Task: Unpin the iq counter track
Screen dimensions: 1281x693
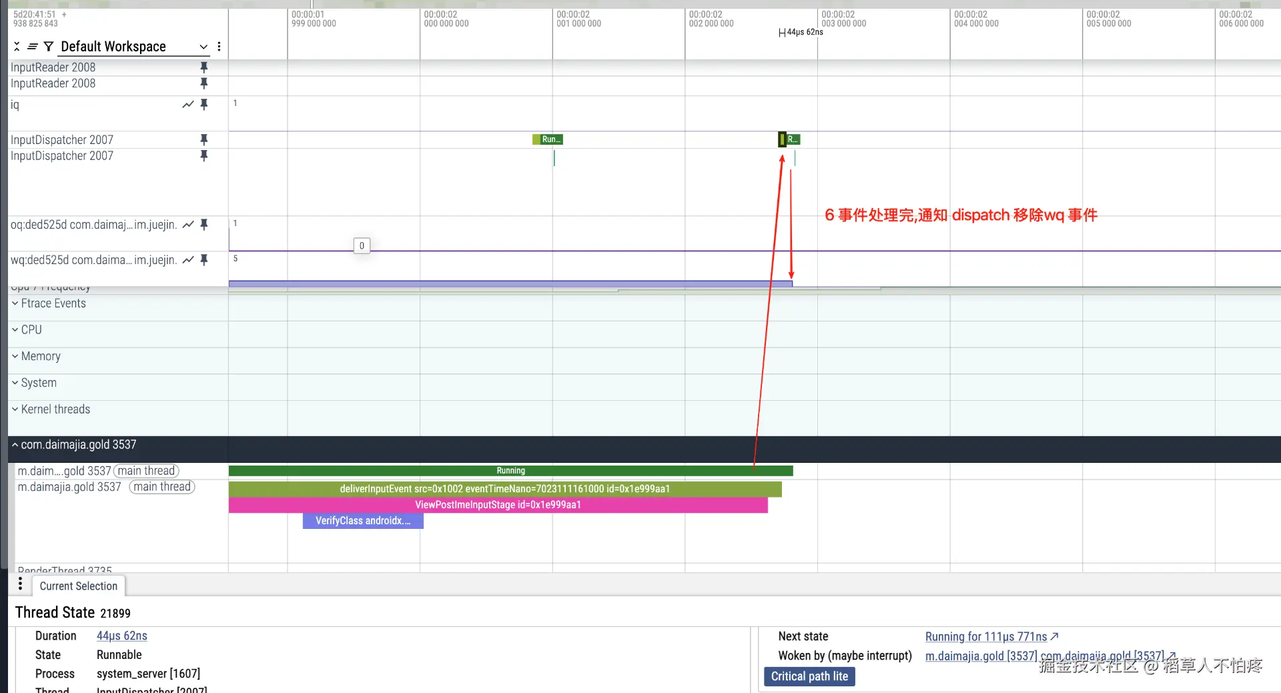Action: pos(204,105)
